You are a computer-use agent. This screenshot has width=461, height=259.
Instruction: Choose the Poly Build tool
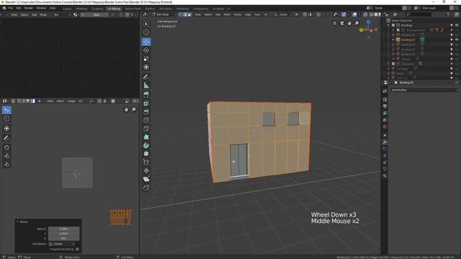(146, 137)
